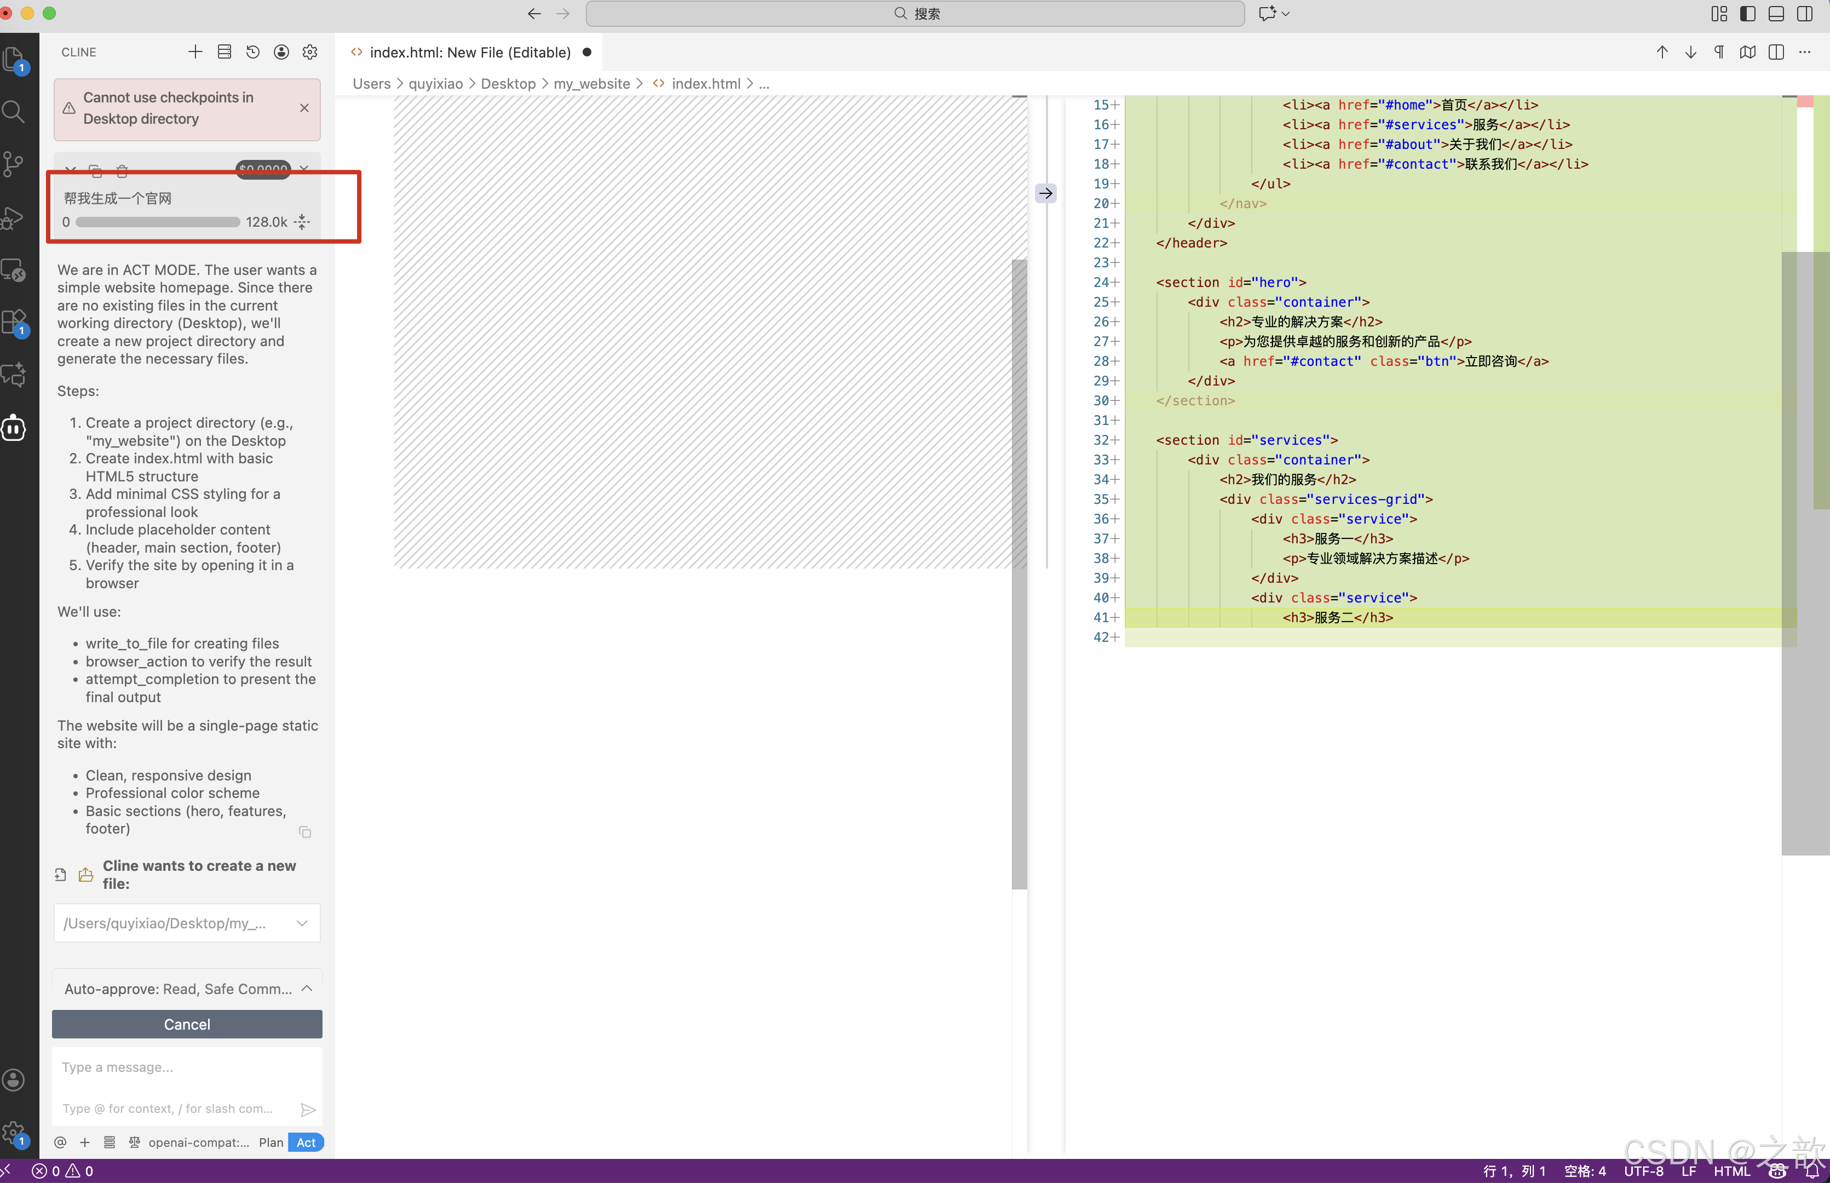Open Source Control in activity bar
The width and height of the screenshot is (1830, 1183).
(14, 164)
